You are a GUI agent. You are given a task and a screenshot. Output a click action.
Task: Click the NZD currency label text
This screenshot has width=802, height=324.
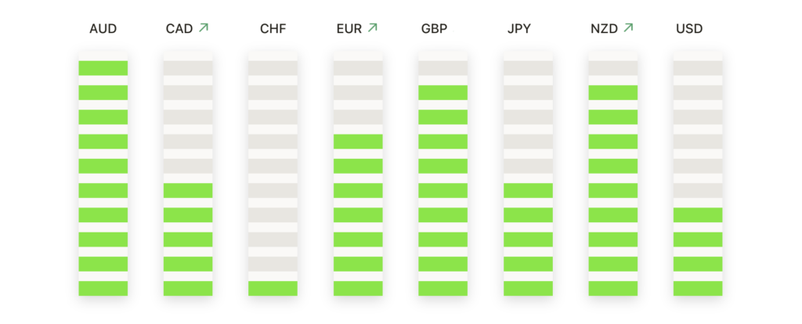tap(604, 29)
